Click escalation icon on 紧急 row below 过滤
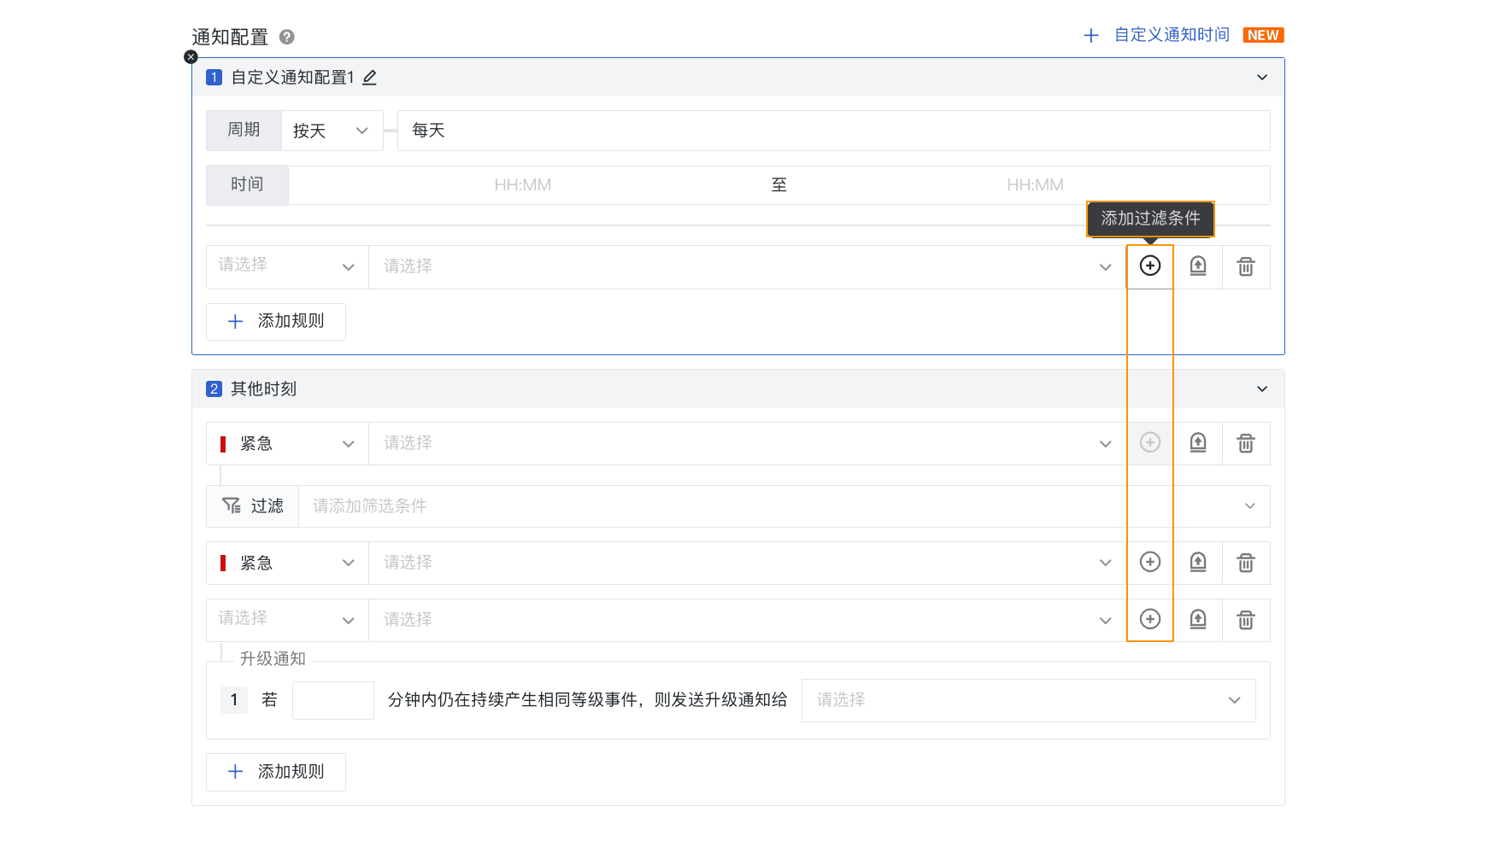 click(1198, 563)
